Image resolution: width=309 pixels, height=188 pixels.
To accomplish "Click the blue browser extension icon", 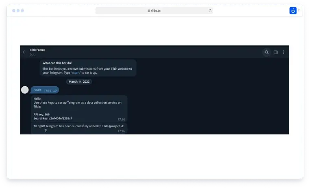I will point(293,11).
